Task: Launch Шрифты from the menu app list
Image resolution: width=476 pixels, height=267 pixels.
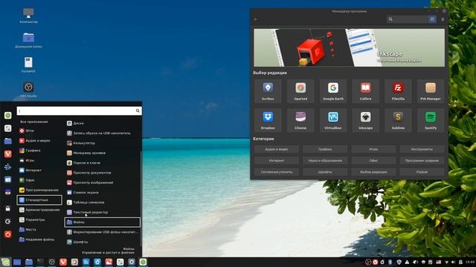Action: click(x=103, y=242)
